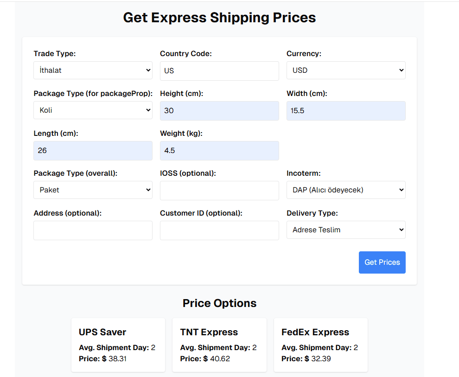The image size is (459, 377).
Task: Select the TNT Express price card
Action: (219, 345)
